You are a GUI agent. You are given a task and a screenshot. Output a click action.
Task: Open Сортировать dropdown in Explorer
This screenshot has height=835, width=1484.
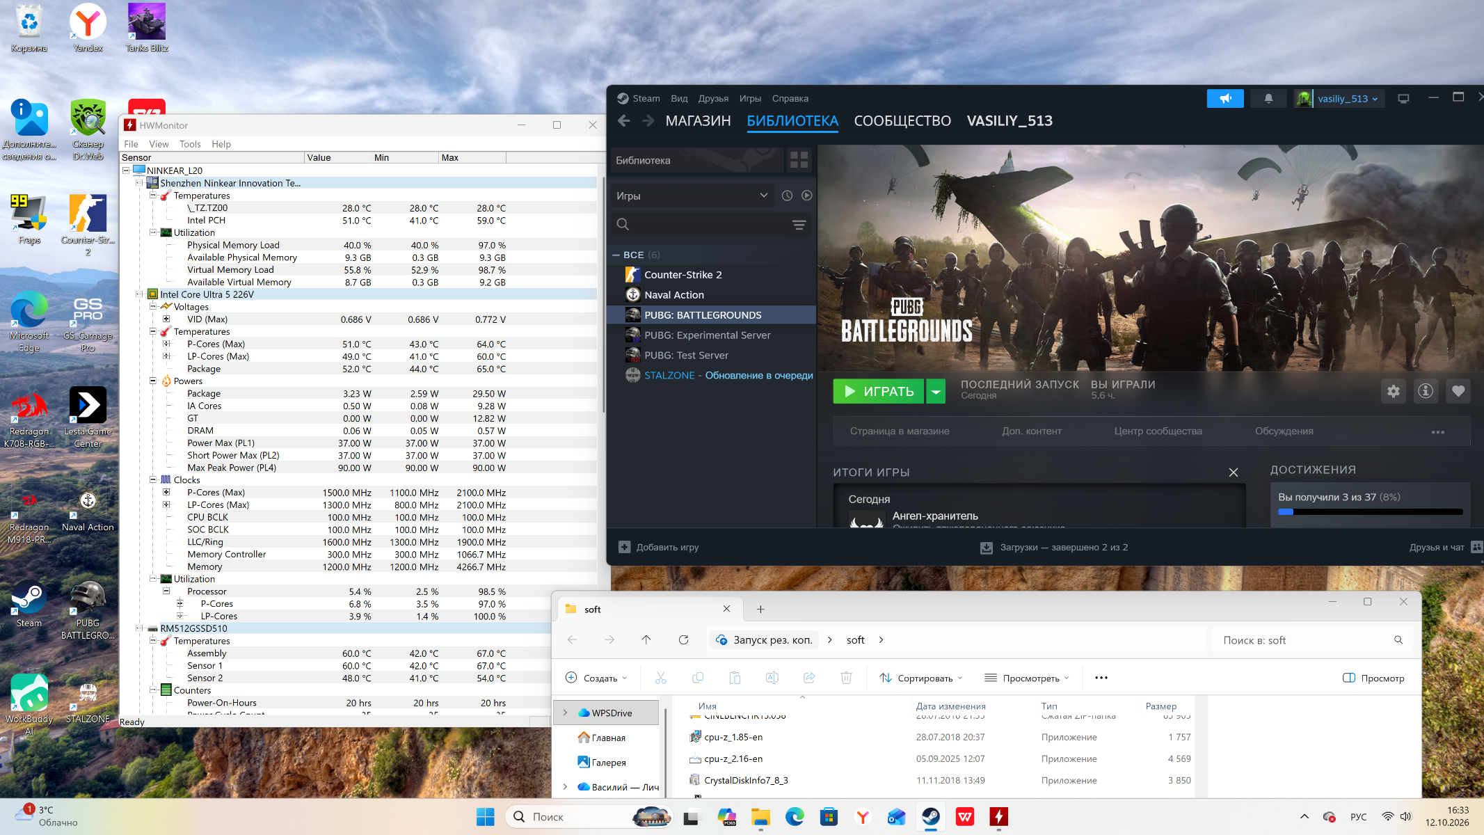coord(921,678)
